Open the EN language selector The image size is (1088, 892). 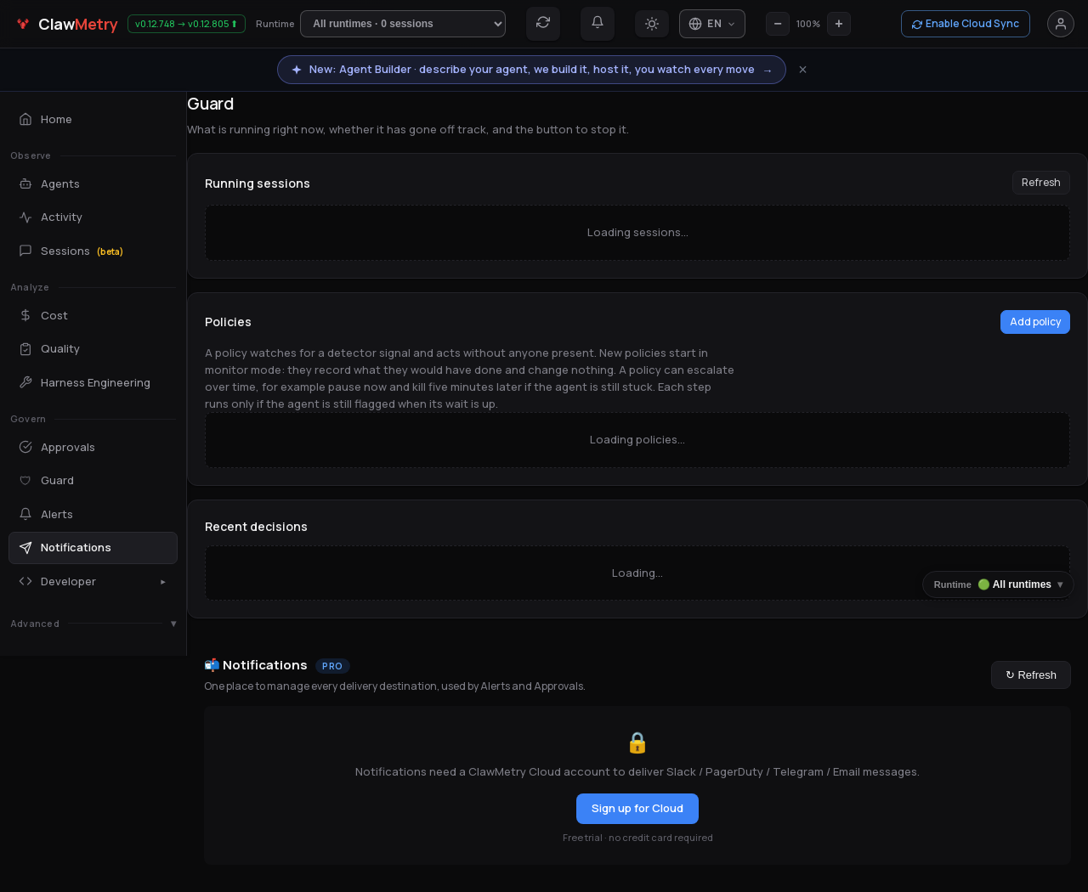pyautogui.click(x=712, y=24)
